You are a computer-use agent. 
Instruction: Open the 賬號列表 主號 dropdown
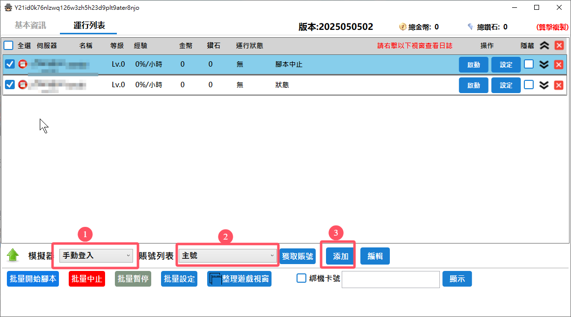point(228,255)
